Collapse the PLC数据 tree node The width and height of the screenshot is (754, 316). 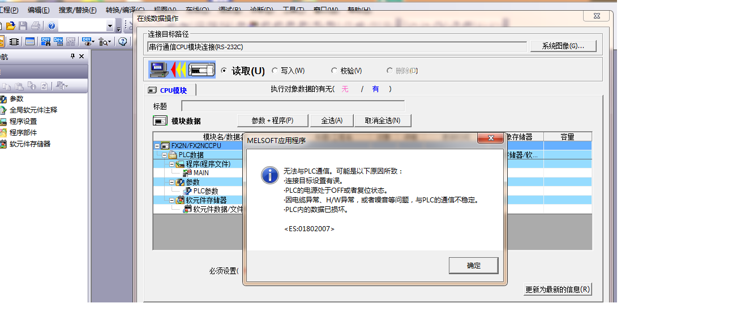click(165, 155)
